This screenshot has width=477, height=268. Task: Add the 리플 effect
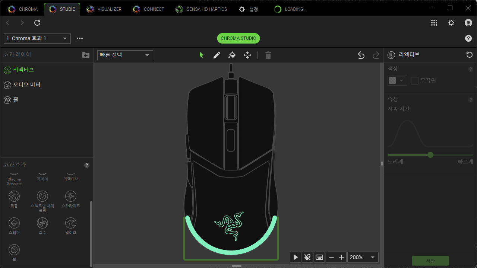14,199
